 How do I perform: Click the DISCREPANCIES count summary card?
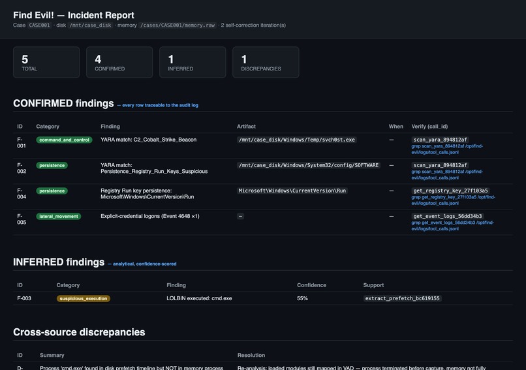[266, 63]
